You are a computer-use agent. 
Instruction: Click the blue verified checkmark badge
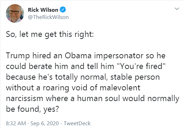point(63,10)
